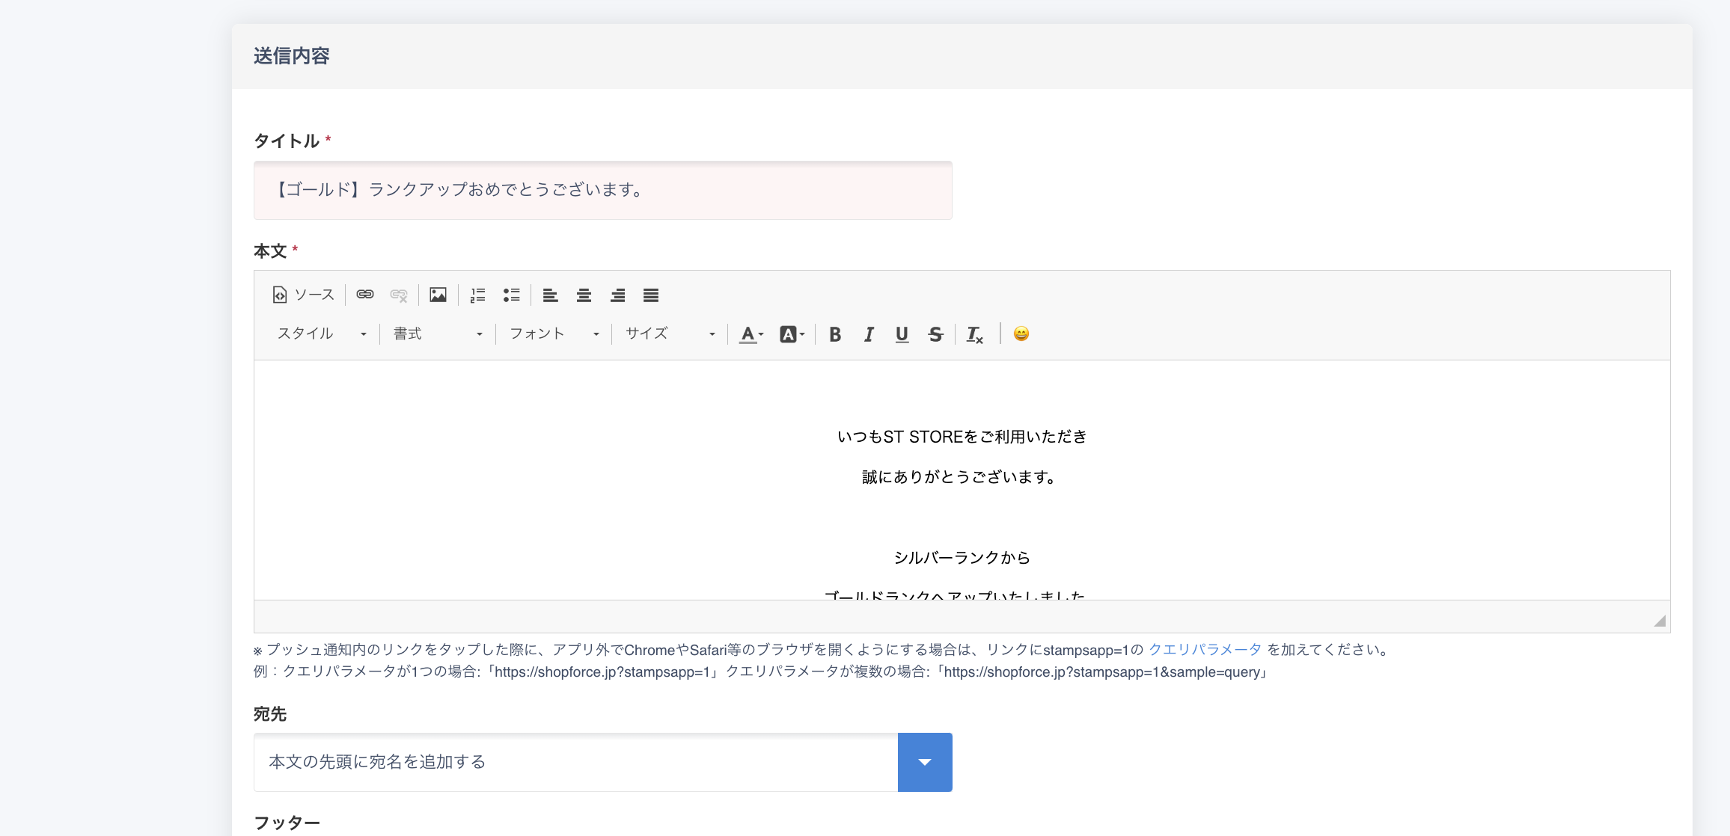Insert a bulleted list
The image size is (1730, 836).
click(511, 295)
